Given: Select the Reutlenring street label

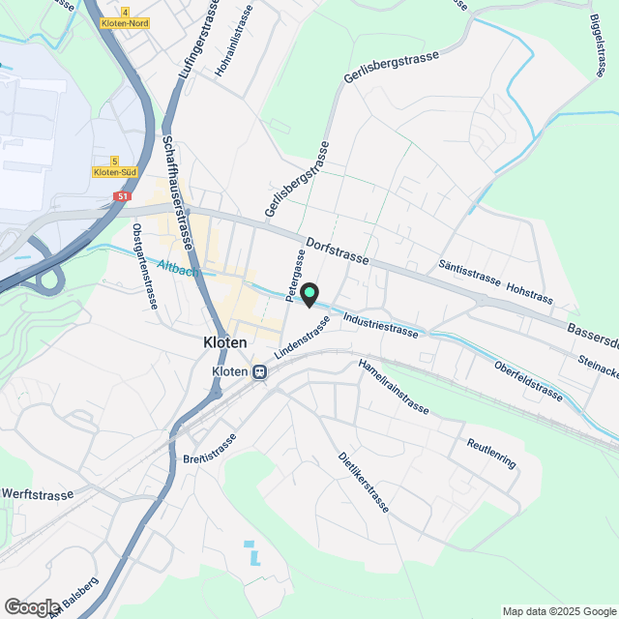Looking at the screenshot, I should (491, 454).
